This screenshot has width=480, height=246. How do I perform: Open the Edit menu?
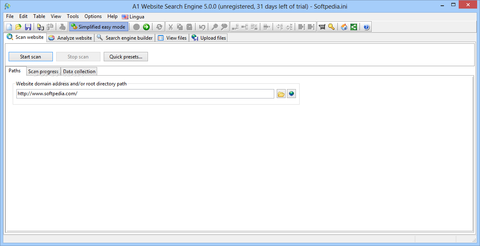(23, 16)
